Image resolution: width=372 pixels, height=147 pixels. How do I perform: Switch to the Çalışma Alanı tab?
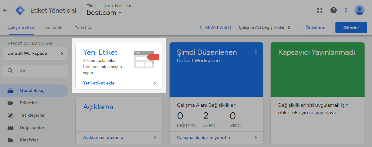[x=21, y=28]
